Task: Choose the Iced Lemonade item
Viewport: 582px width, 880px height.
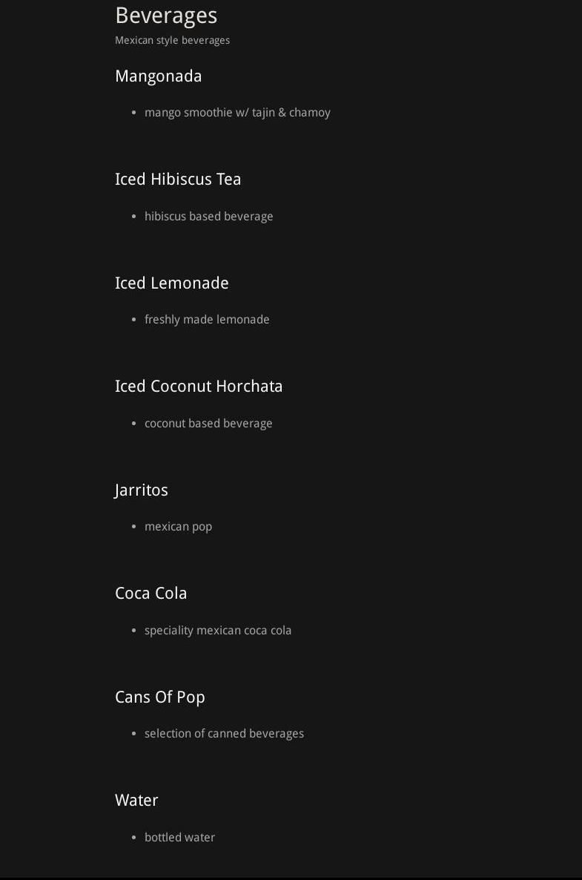Action: pos(171,283)
